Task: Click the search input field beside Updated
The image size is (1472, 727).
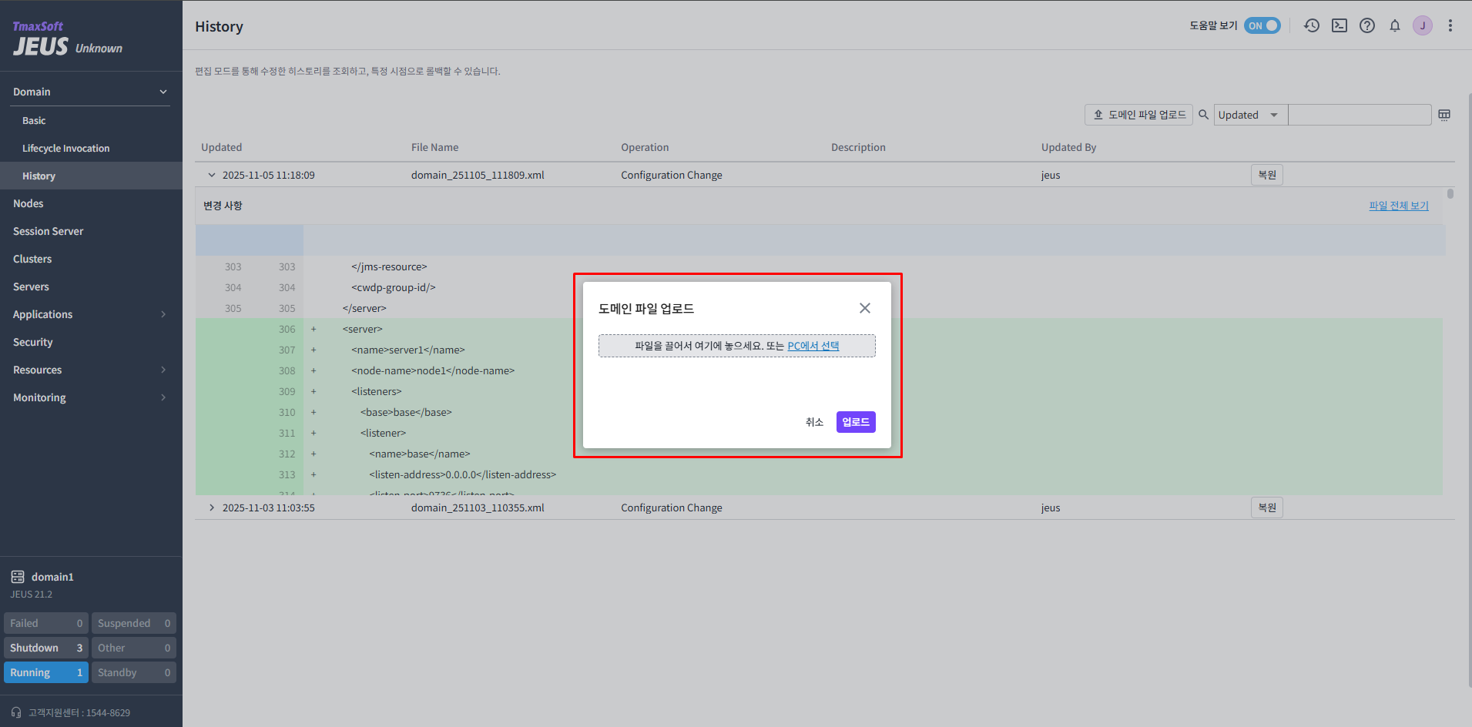Action: [x=1360, y=115]
